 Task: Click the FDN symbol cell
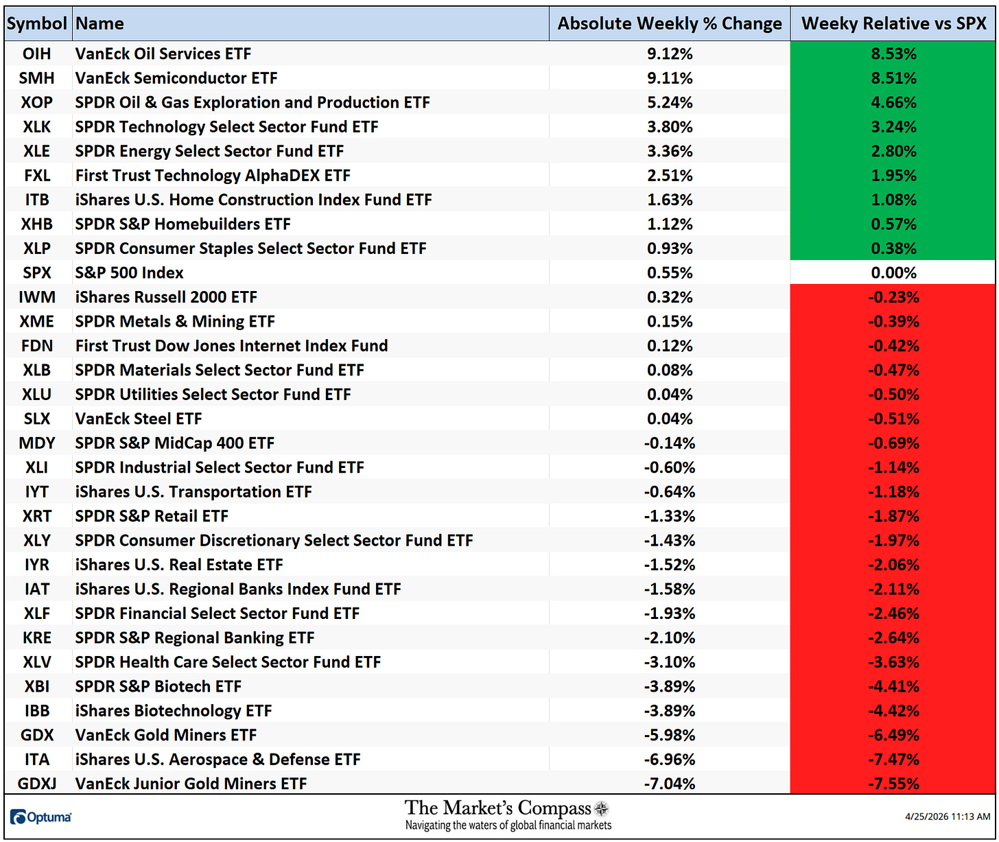click(x=37, y=346)
